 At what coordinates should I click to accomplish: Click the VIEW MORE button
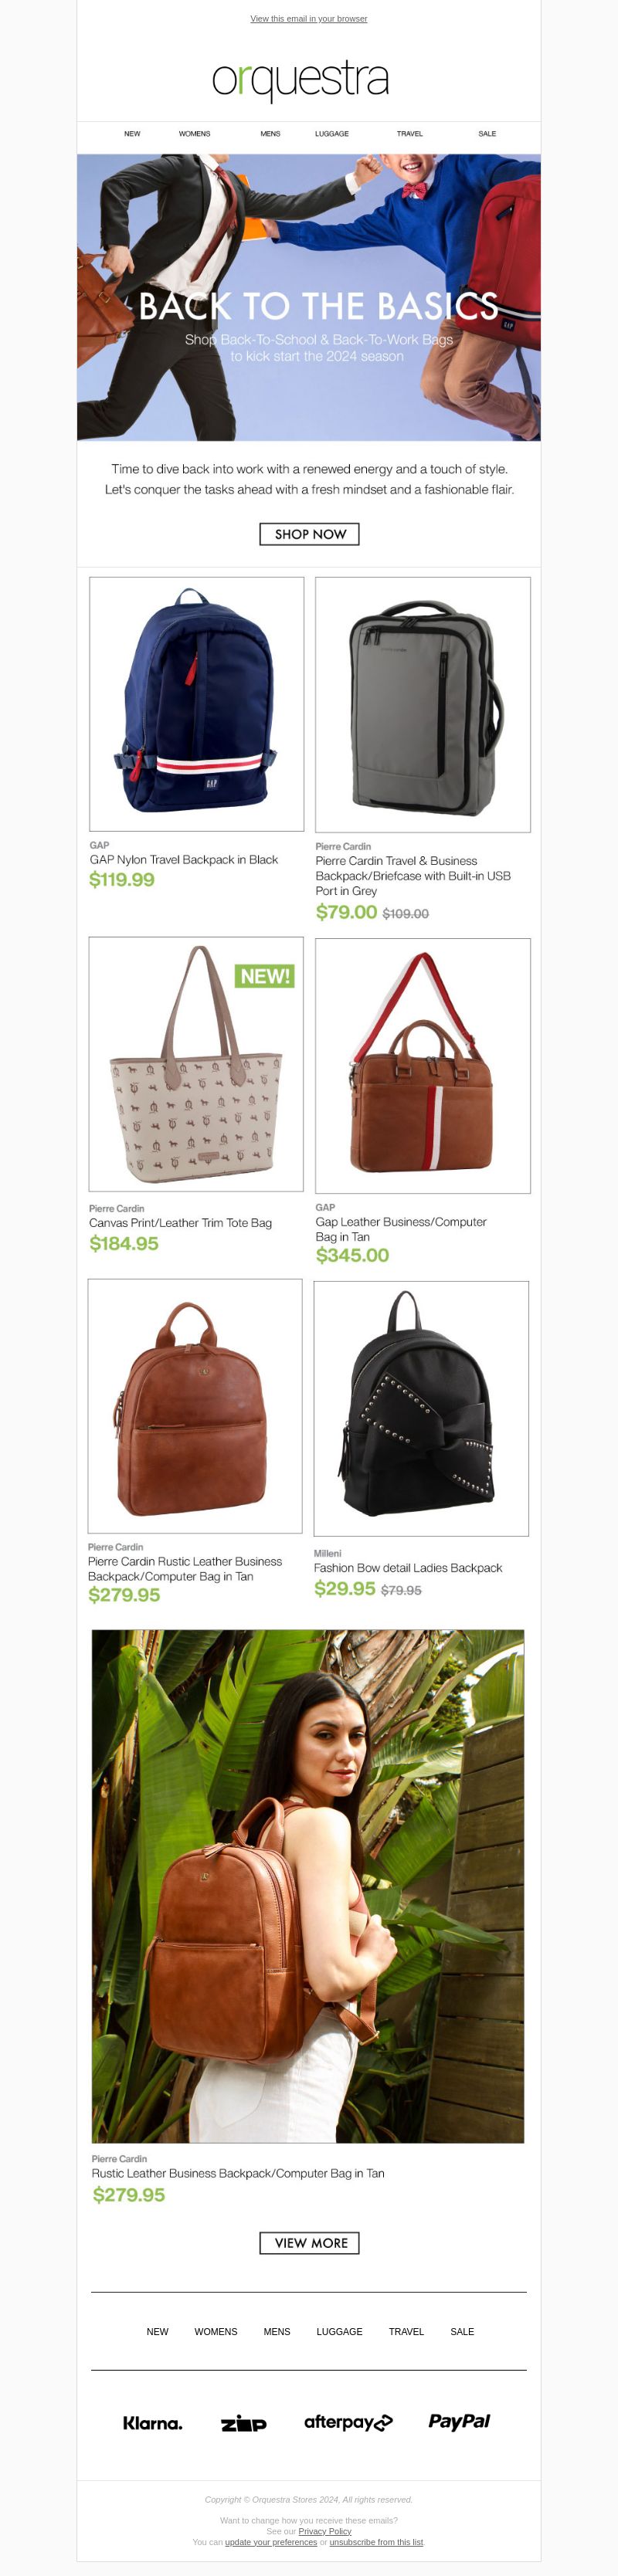tap(310, 2243)
